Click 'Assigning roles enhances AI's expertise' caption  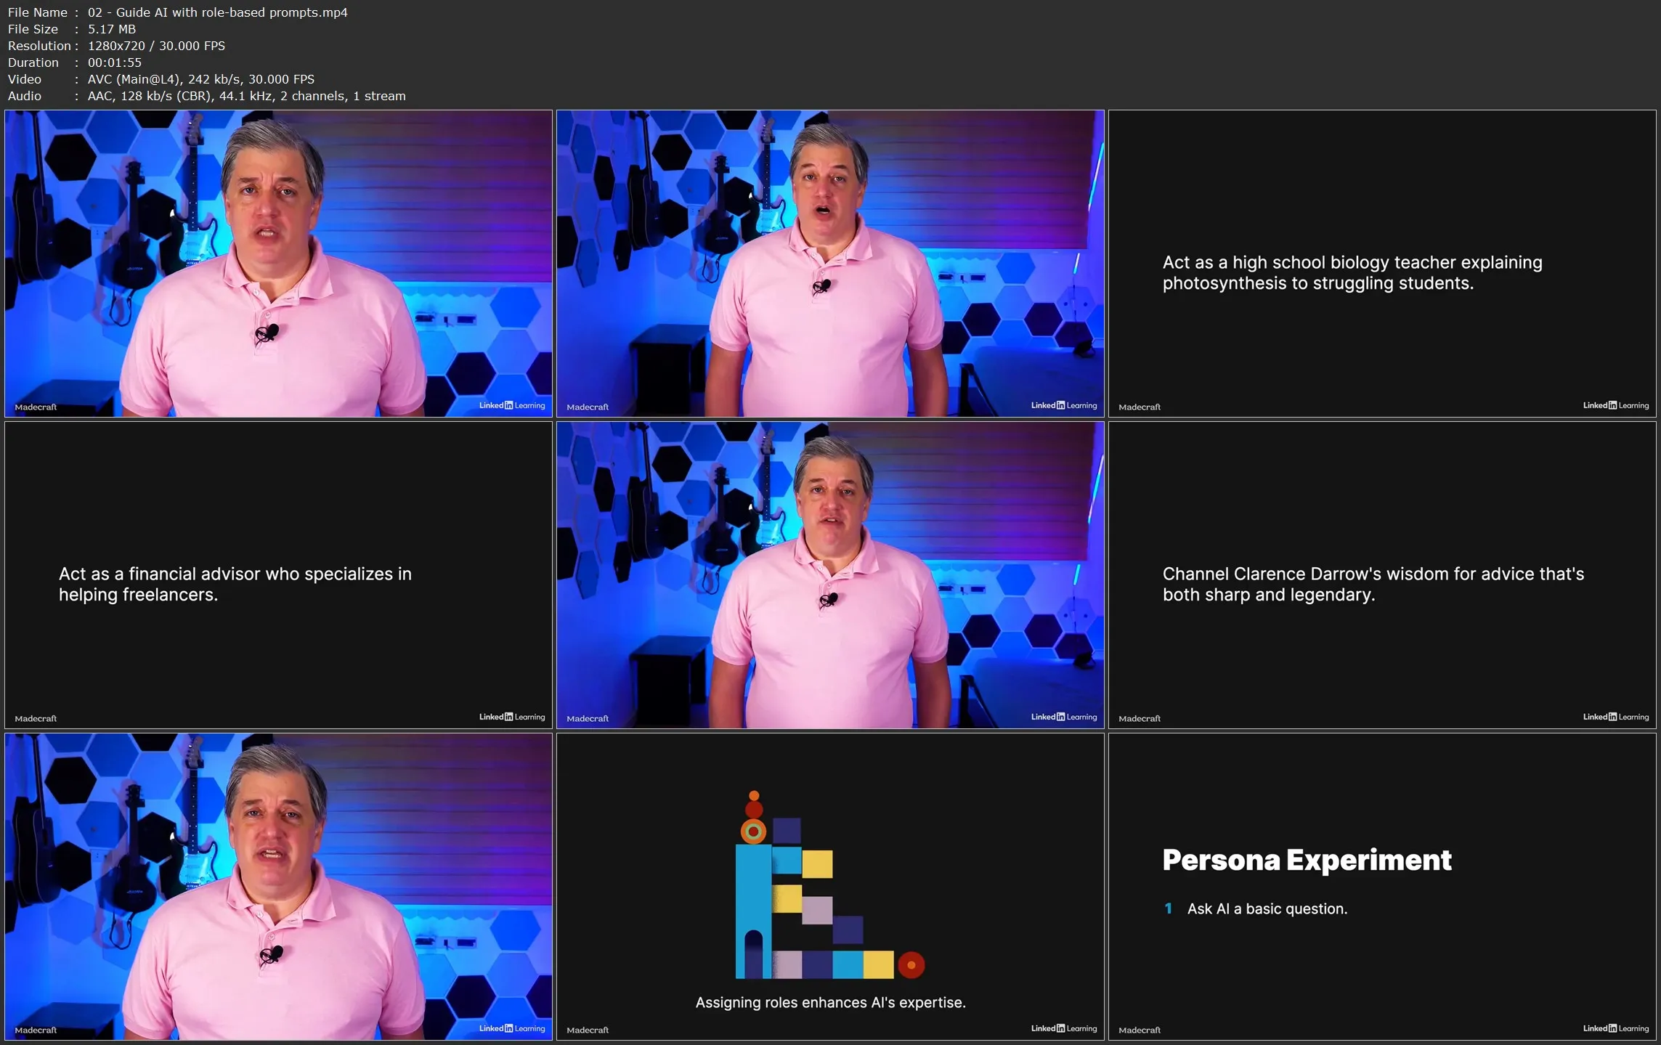(x=830, y=1002)
